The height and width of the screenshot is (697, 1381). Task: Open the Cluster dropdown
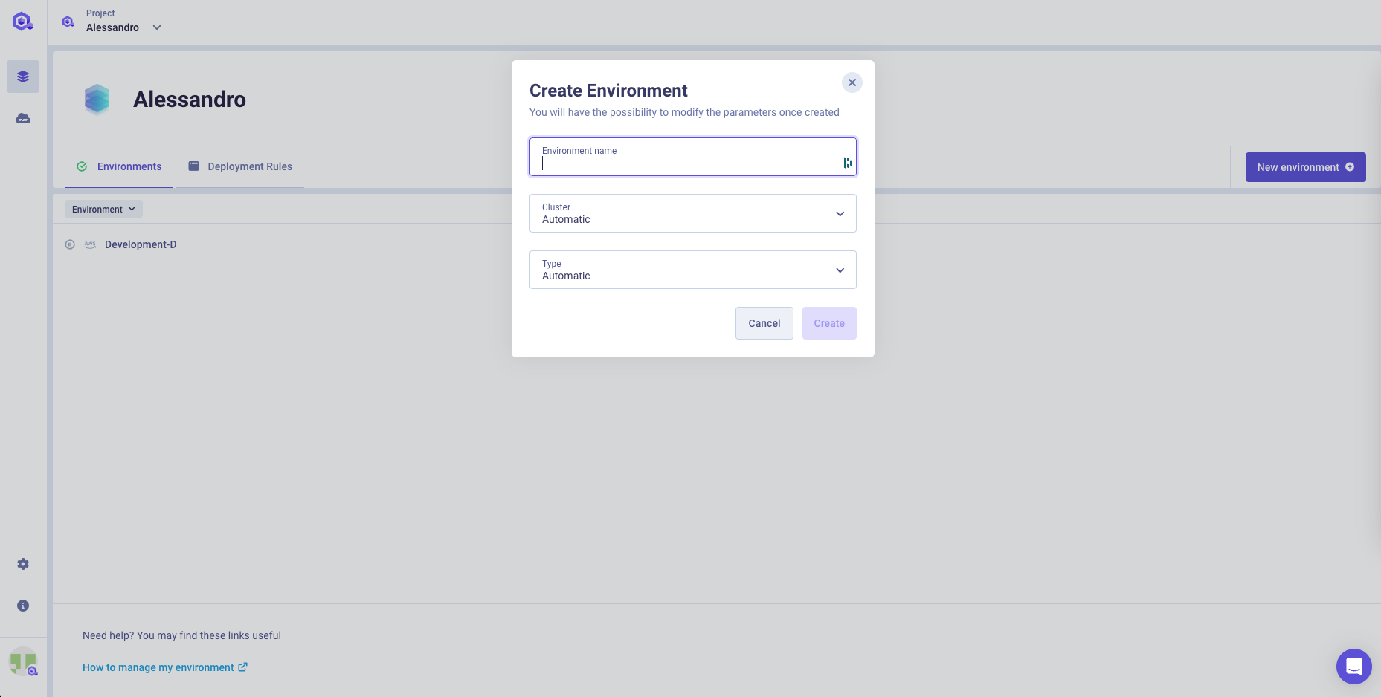pyautogui.click(x=693, y=213)
